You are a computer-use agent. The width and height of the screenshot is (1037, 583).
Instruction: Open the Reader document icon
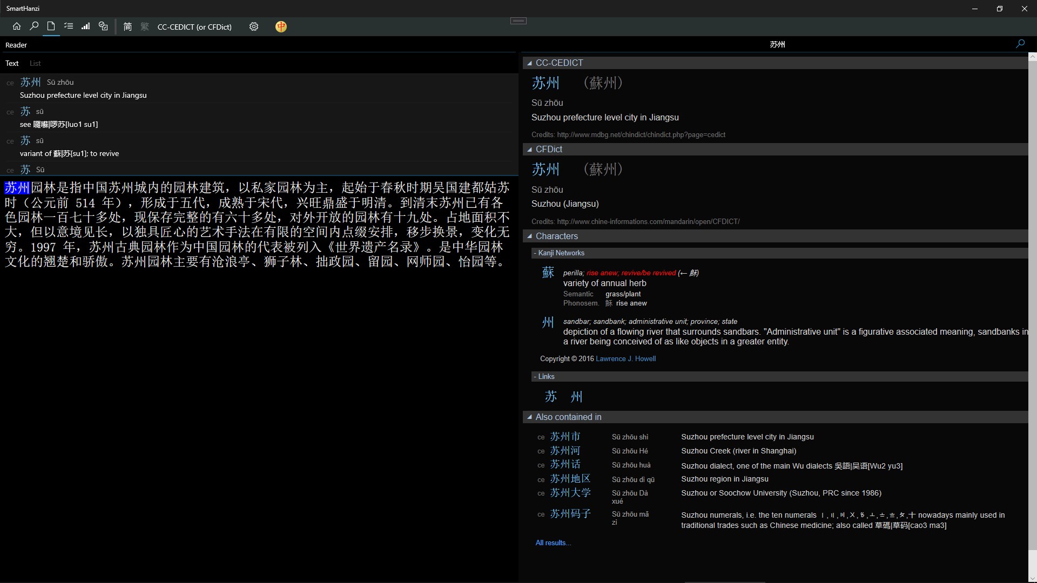pos(51,26)
